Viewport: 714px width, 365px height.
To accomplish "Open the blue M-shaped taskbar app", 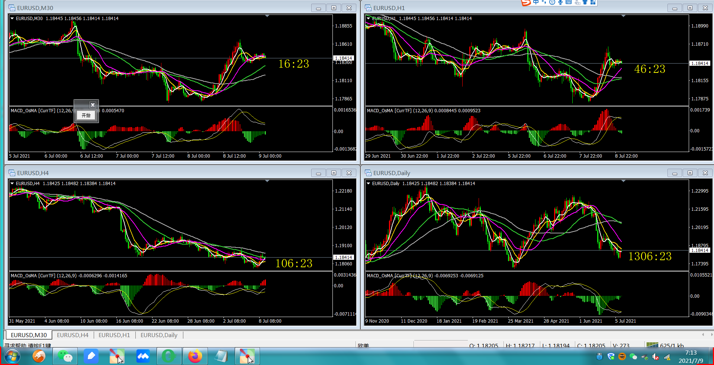I will click(x=143, y=356).
